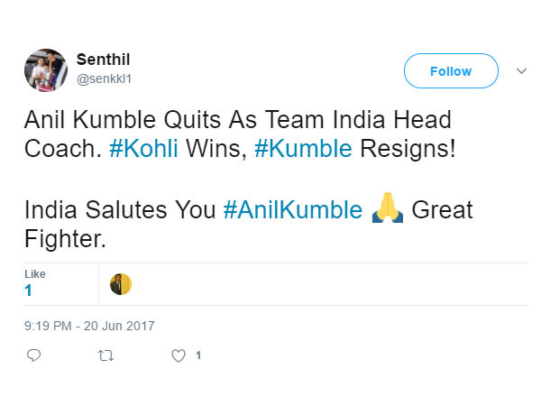Screen dimensions: 541x406
Task: Click the 'India Salutes You' text
Action: (119, 211)
